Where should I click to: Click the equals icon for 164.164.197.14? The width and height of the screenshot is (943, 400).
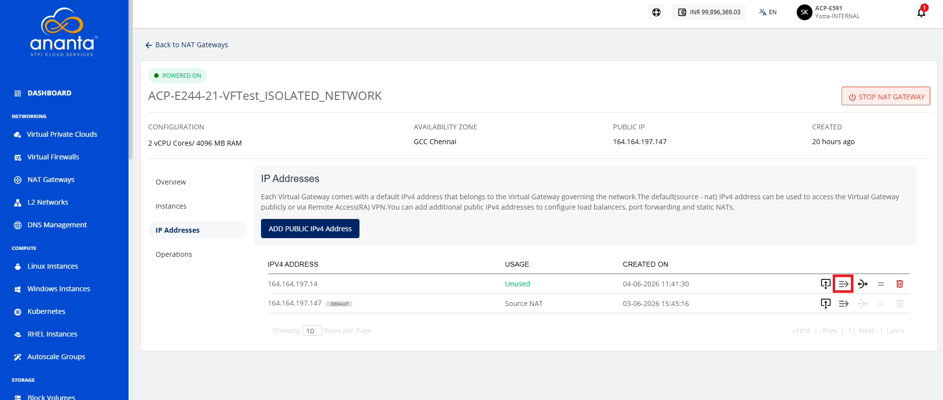pos(881,284)
